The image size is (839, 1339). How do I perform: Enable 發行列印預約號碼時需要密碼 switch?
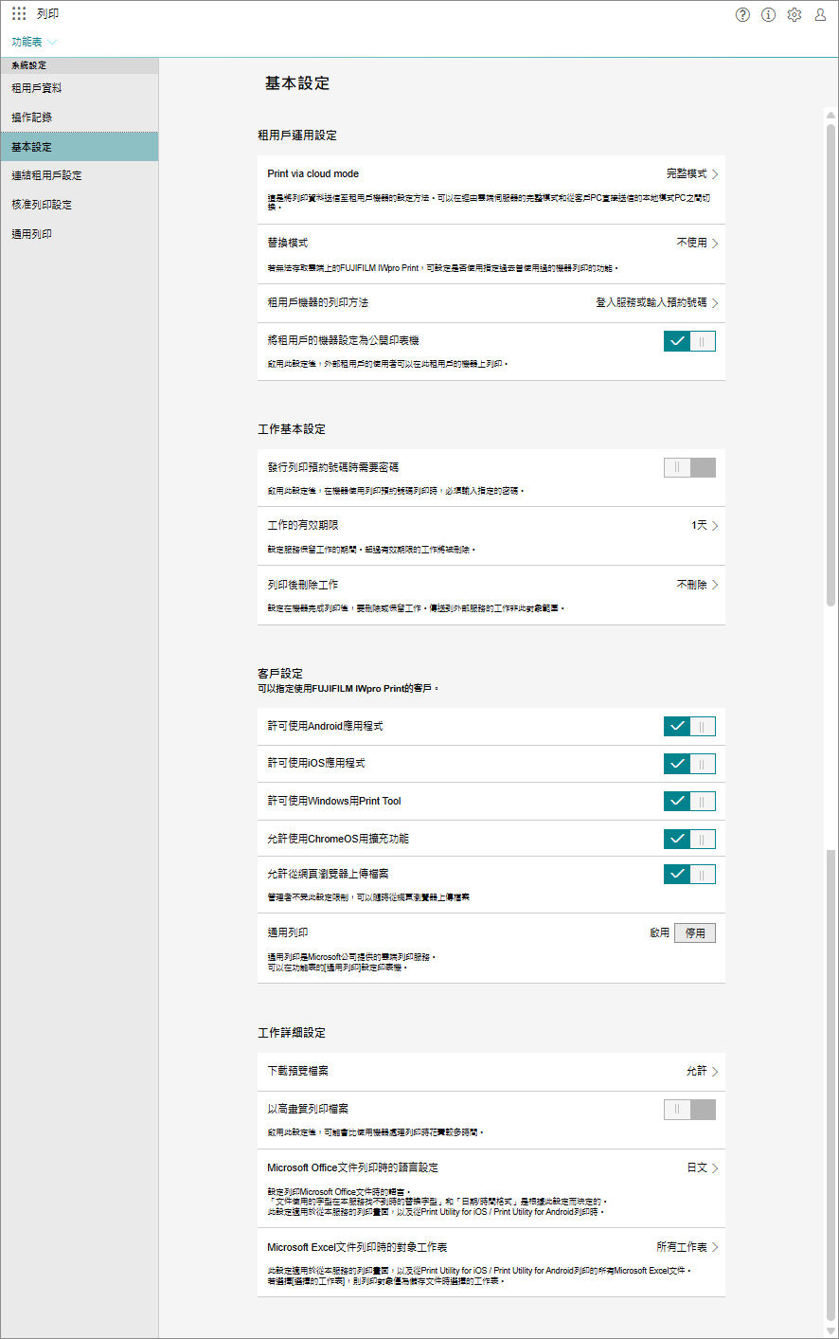click(x=689, y=467)
